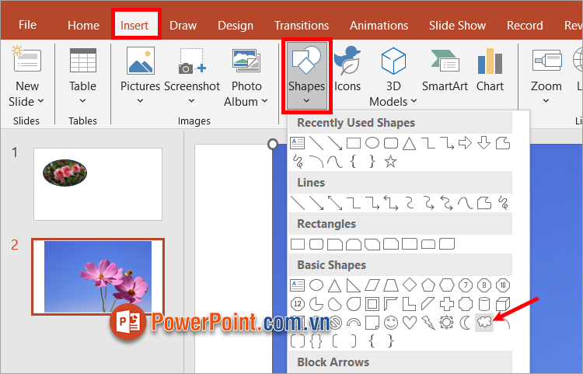The width and height of the screenshot is (583, 374).
Task: Select the Sun shape
Action: click(447, 322)
